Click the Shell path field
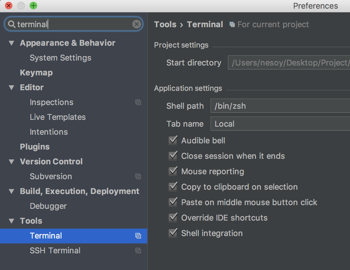This screenshot has width=350, height=270. (x=280, y=106)
